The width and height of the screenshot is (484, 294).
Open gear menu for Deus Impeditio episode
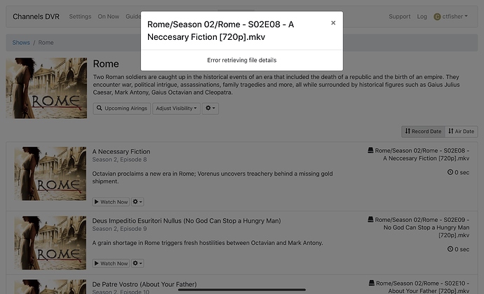[x=137, y=264]
